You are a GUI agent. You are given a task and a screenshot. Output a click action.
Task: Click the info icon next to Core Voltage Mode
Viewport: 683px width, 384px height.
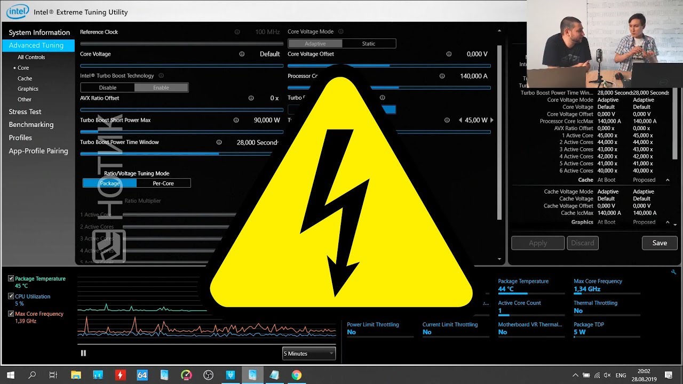[x=340, y=31]
